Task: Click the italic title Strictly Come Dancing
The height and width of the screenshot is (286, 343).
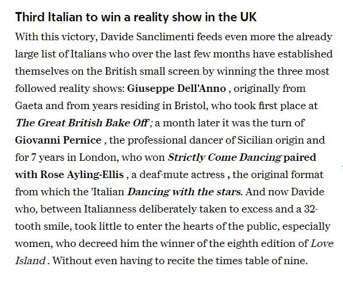Action: point(224,157)
